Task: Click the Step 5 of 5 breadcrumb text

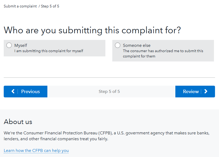Action: coord(50,6)
